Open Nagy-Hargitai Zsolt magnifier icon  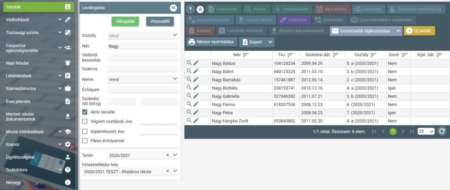tap(189, 120)
